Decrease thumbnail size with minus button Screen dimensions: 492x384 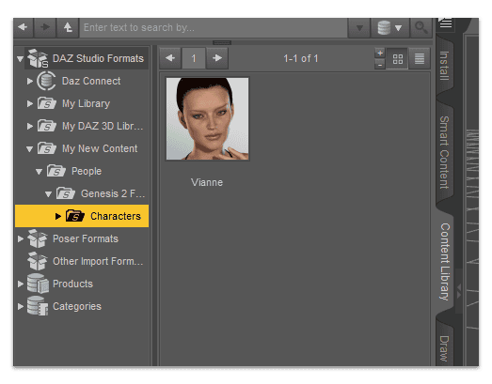pos(380,64)
